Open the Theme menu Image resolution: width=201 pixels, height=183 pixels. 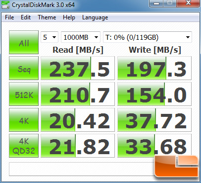click(x=47, y=17)
